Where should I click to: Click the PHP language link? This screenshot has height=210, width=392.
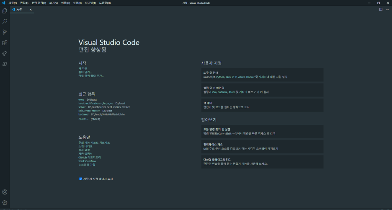(x=234, y=77)
